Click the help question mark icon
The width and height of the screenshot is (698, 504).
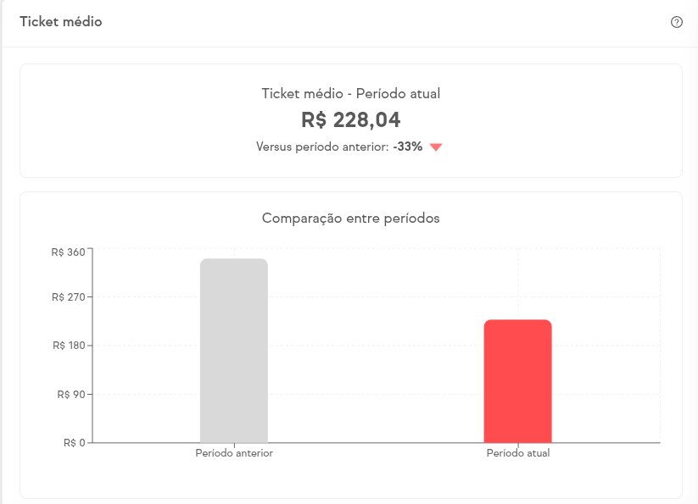pyautogui.click(x=677, y=22)
